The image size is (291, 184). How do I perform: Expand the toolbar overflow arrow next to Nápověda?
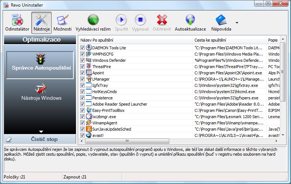pyautogui.click(x=237, y=23)
